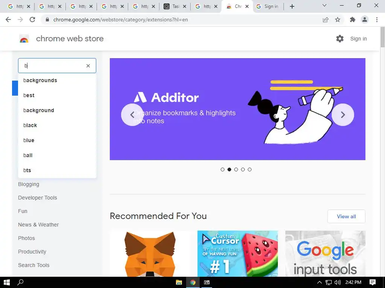
Task: Click the share page icon in address bar
Action: click(x=326, y=19)
